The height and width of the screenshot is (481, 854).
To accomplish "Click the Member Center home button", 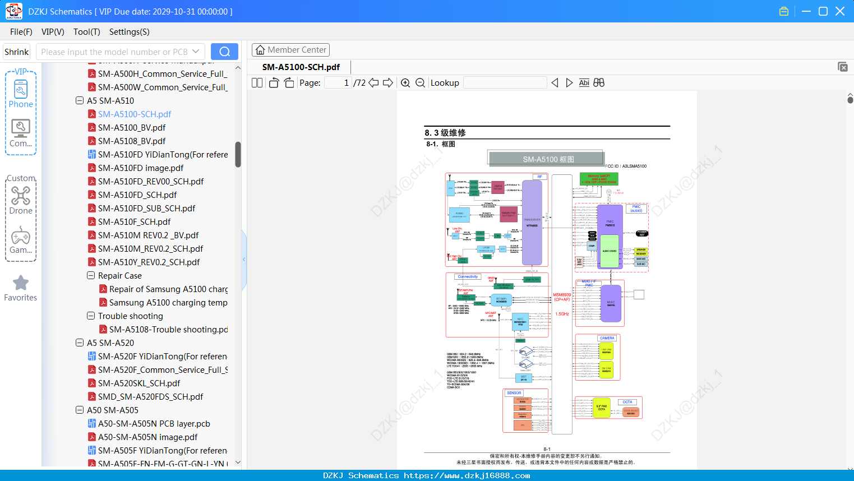I will point(290,50).
